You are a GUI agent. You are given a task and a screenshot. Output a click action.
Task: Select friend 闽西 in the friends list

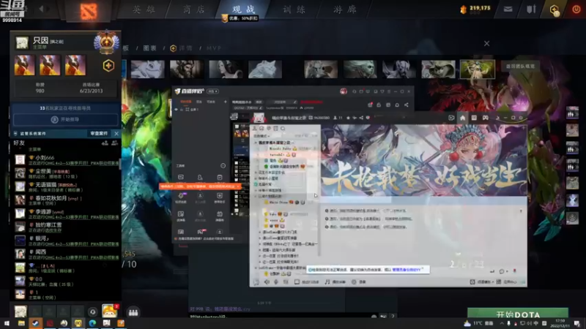click(67, 254)
